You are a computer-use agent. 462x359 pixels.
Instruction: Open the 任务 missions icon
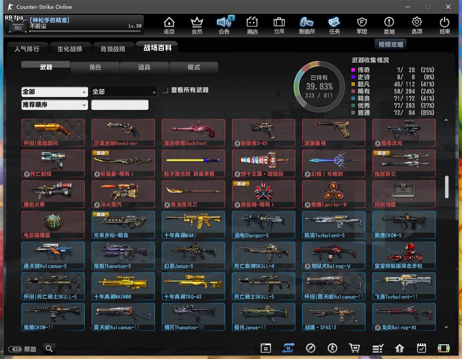(335, 25)
